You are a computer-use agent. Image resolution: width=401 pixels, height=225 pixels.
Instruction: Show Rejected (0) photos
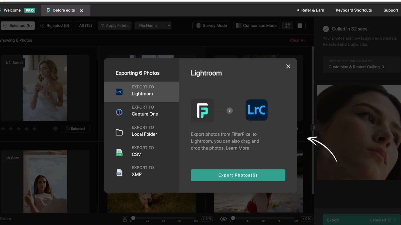pyautogui.click(x=55, y=25)
